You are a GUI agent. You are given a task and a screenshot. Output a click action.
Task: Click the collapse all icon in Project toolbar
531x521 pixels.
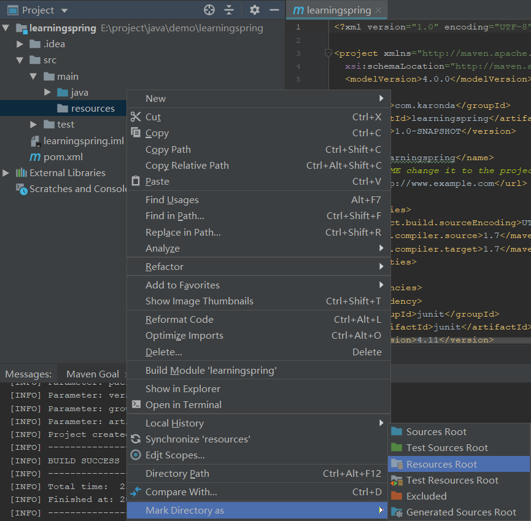(x=229, y=10)
